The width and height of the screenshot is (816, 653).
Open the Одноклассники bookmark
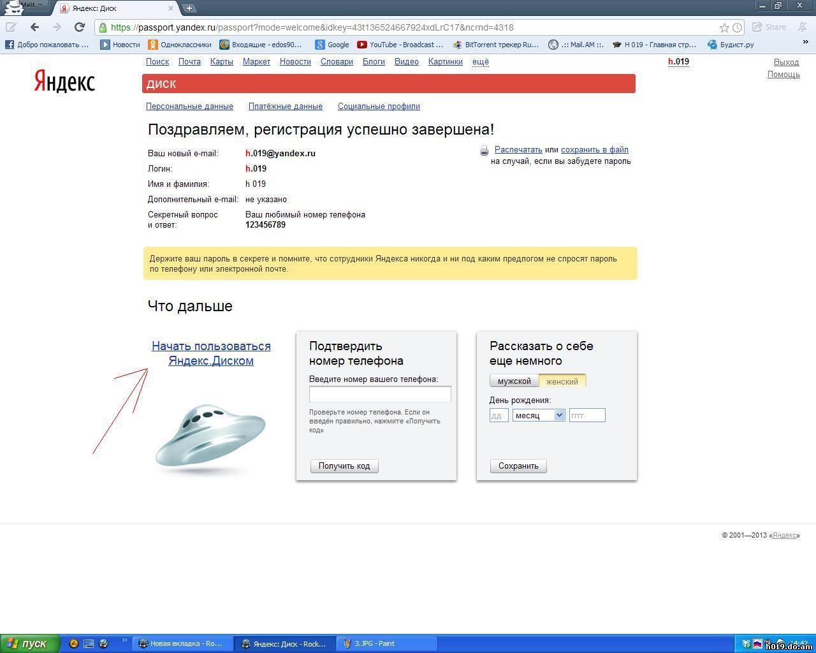180,45
